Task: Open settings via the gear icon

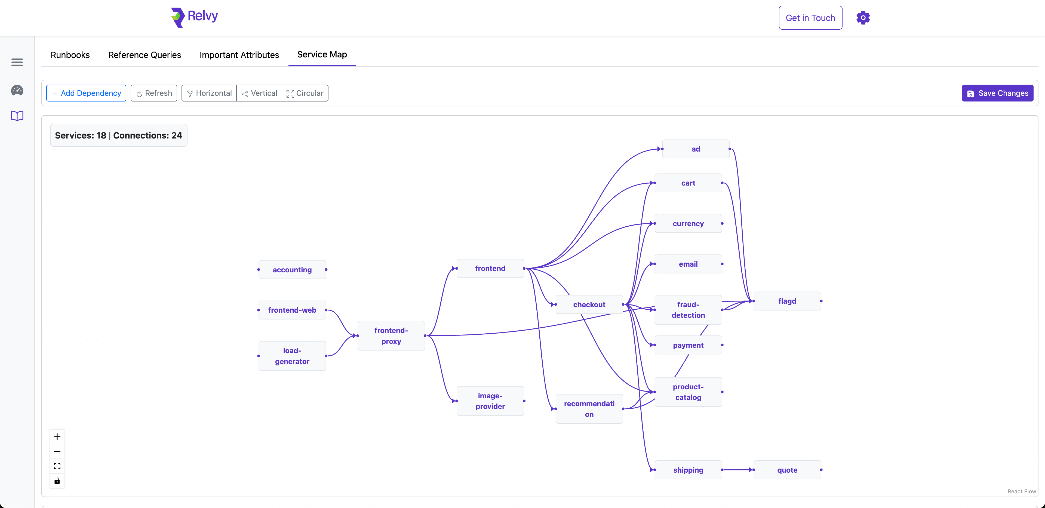Action: click(863, 17)
